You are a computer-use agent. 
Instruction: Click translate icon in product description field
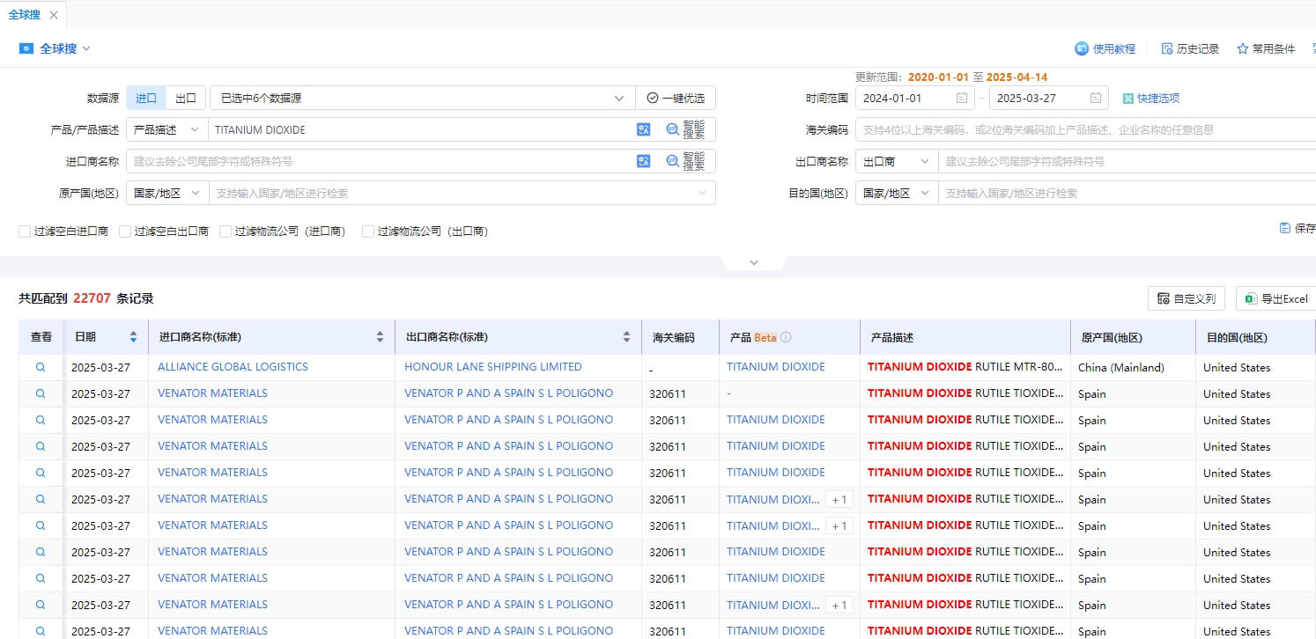point(643,129)
